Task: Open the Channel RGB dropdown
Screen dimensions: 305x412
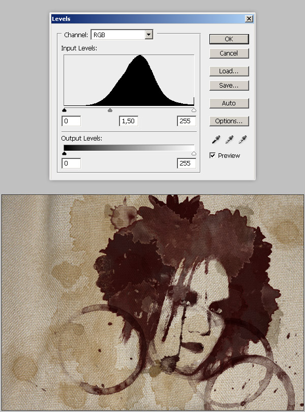Action: [122, 35]
